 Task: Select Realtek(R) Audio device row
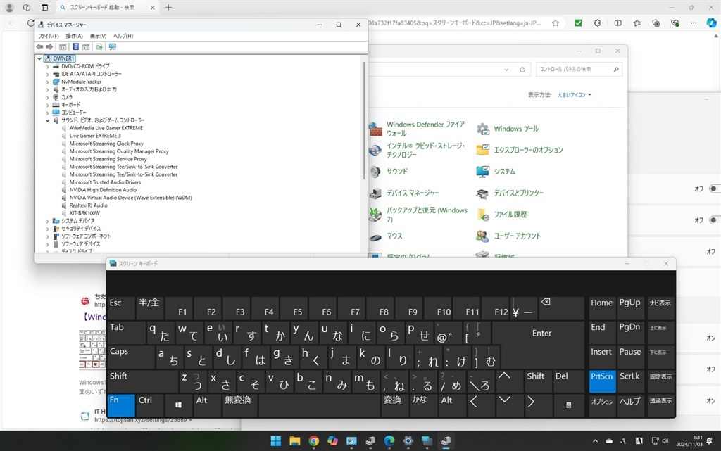pos(88,205)
